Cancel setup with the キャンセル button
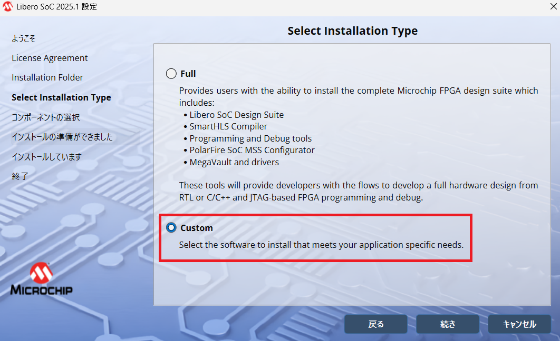The height and width of the screenshot is (341, 560). coord(519,324)
